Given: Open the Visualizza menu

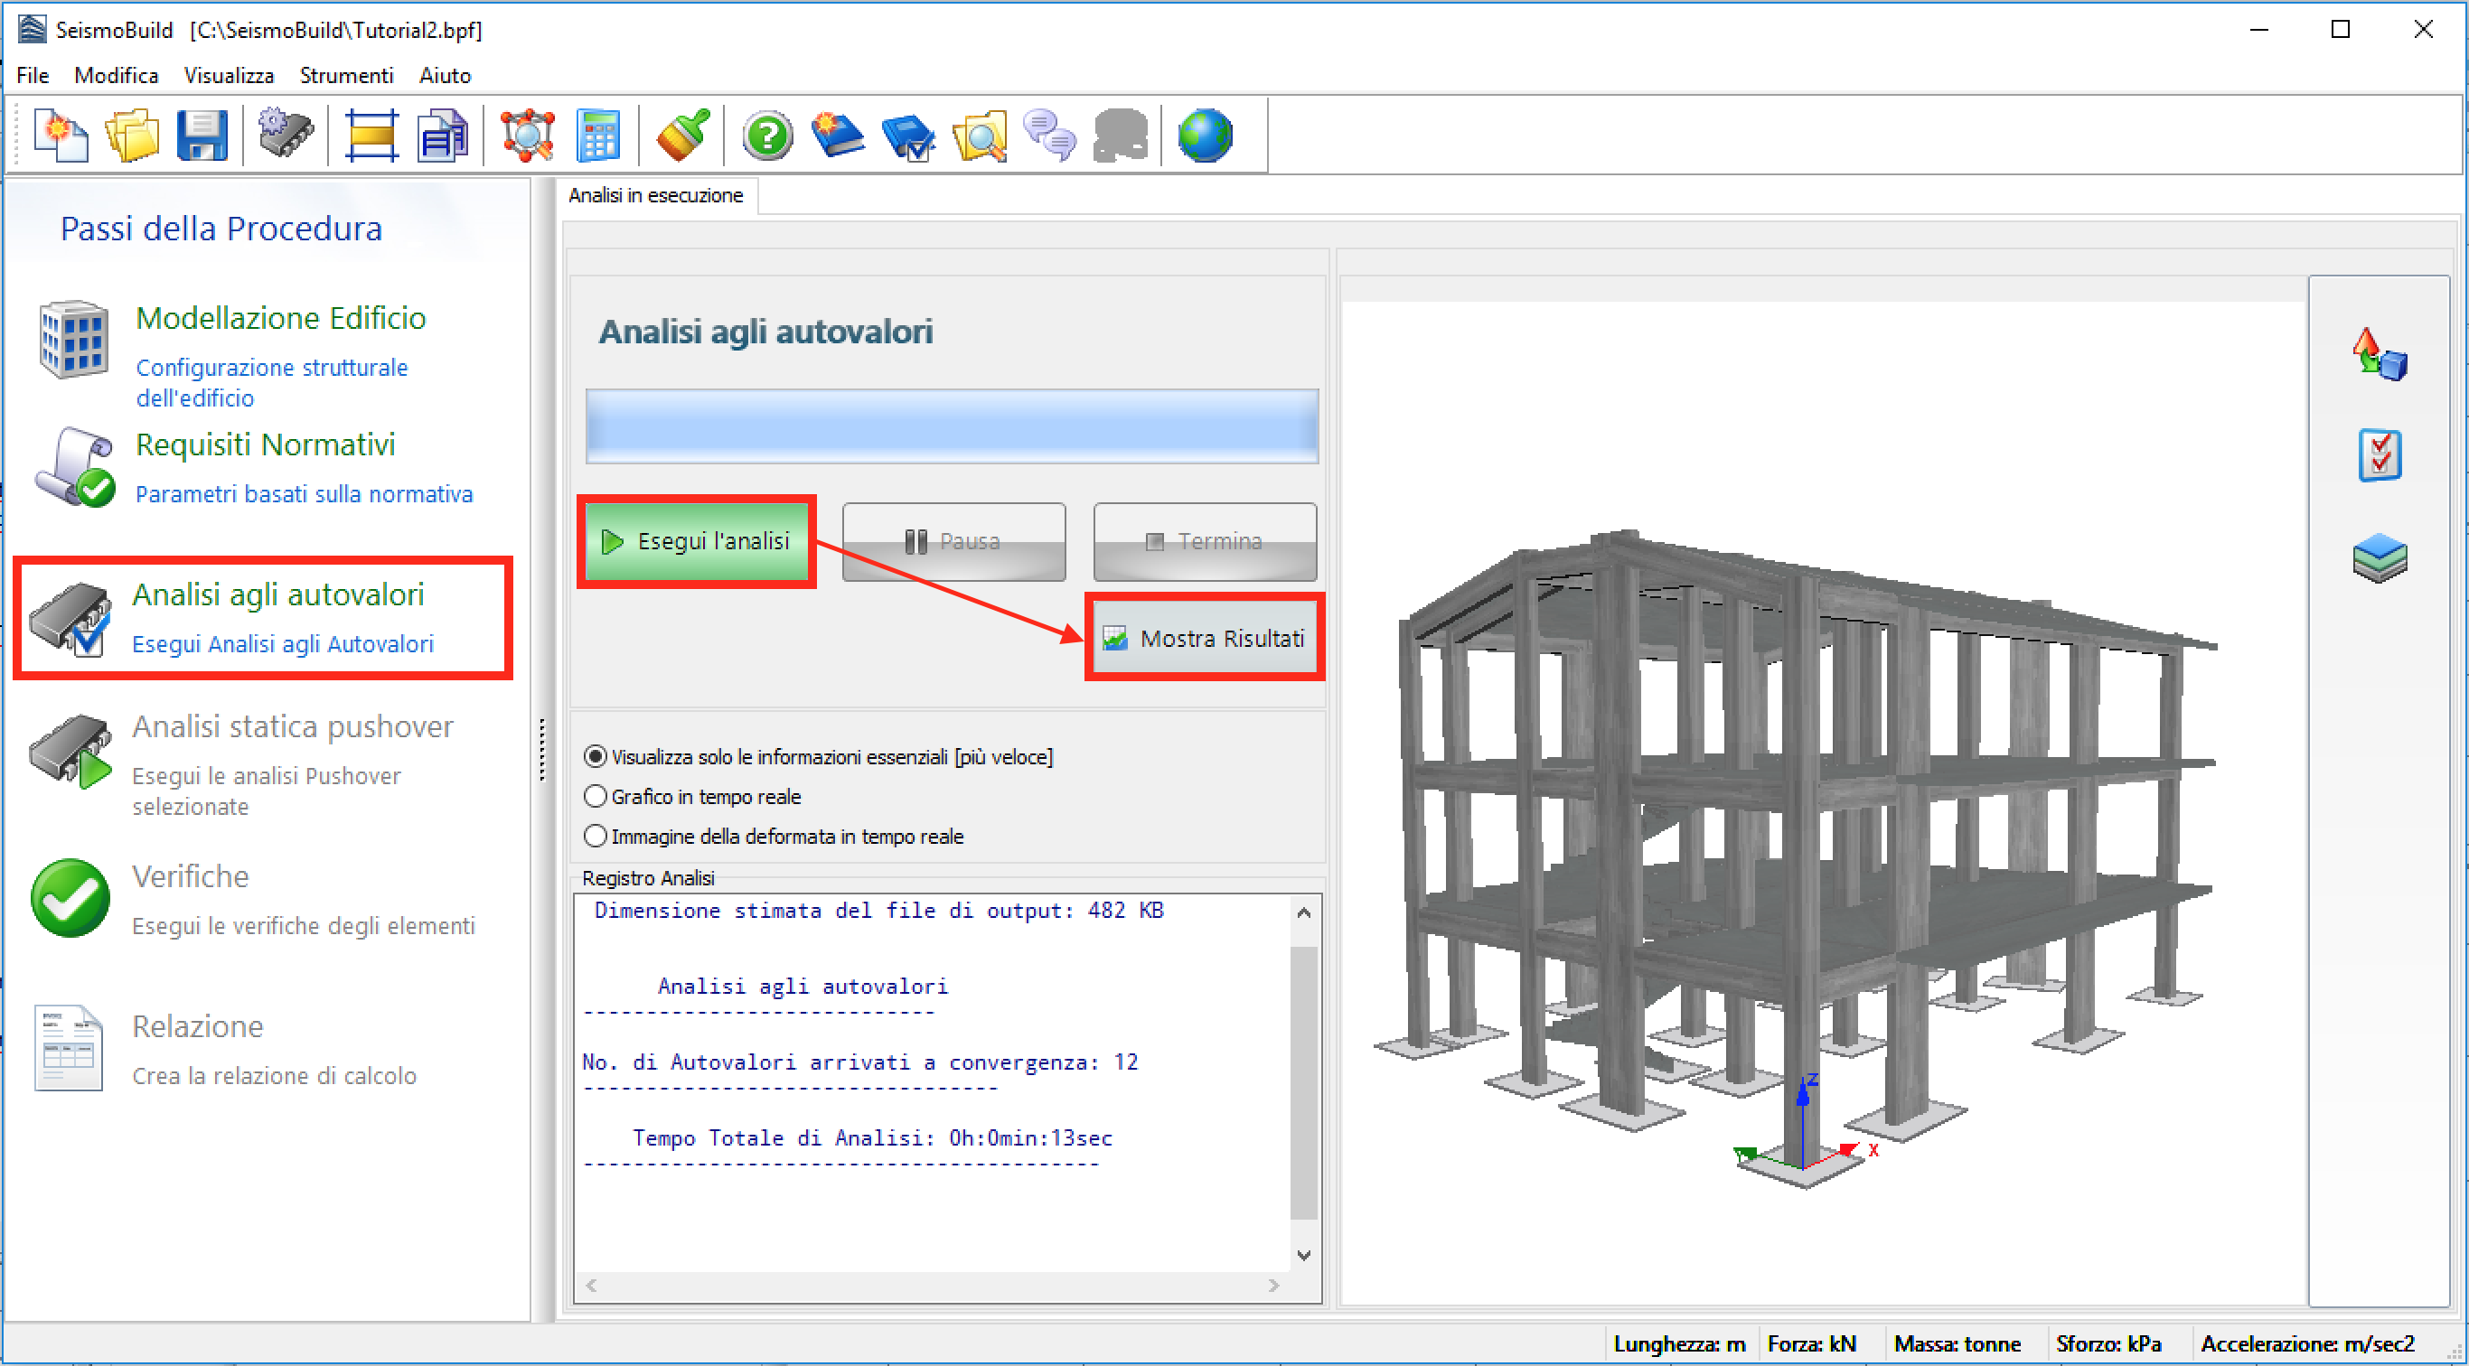Looking at the screenshot, I should click(x=228, y=75).
